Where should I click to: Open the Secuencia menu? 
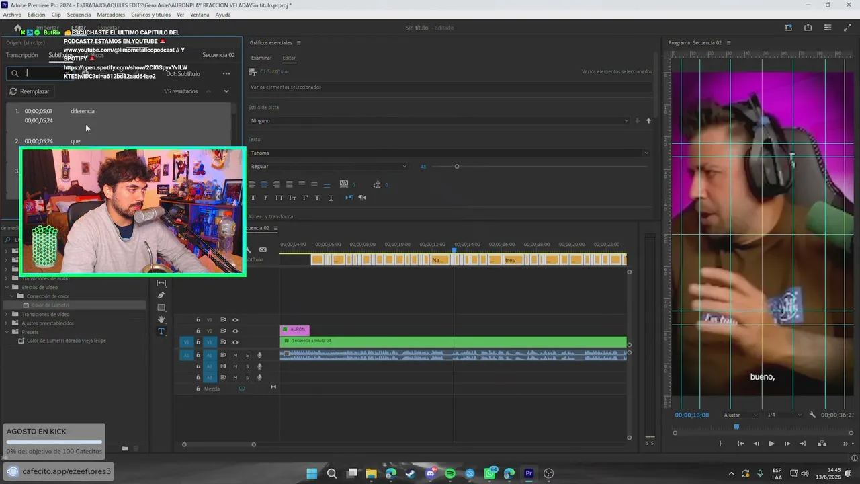tap(79, 15)
